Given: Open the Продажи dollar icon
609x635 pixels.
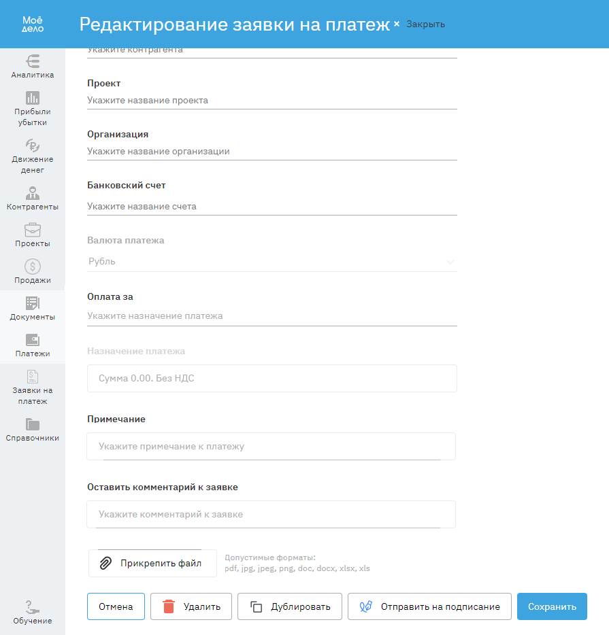Looking at the screenshot, I should pos(33,267).
